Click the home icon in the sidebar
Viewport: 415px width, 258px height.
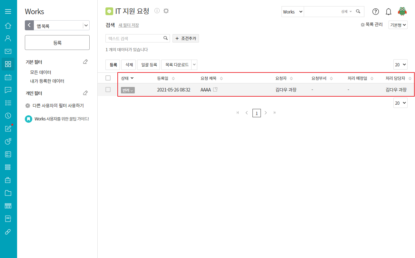tap(8, 26)
